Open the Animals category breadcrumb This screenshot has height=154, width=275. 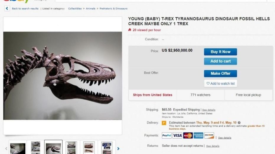[x=91, y=9]
